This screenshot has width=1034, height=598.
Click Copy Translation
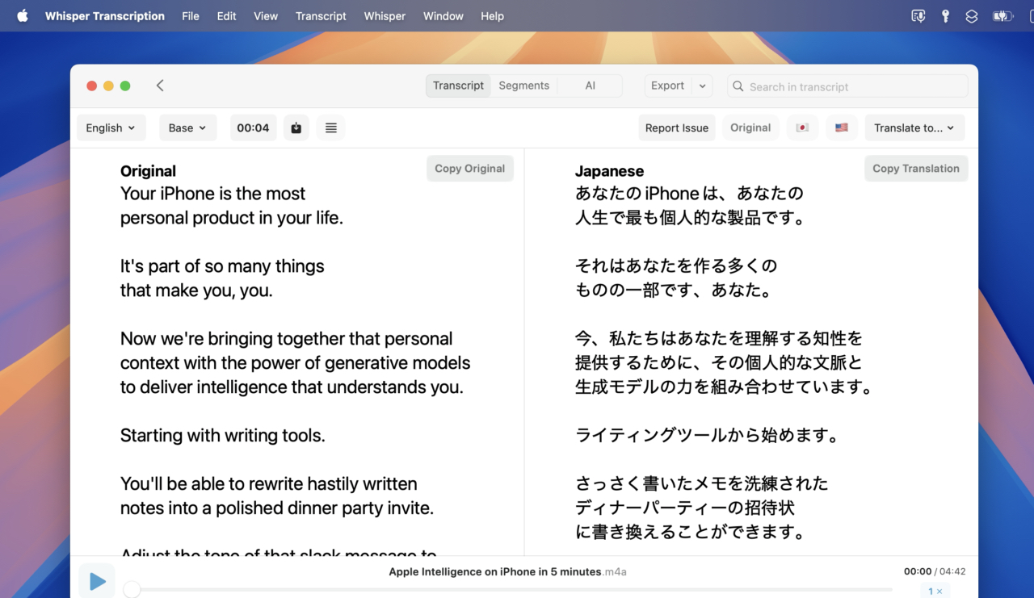point(915,168)
